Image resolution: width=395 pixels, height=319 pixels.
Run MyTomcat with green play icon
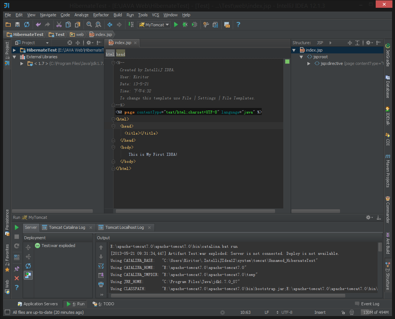pos(176,25)
